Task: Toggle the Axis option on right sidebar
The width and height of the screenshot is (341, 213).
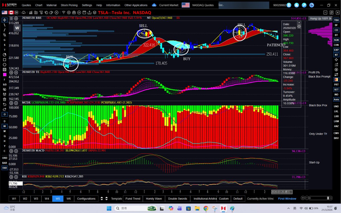Action: (x=336, y=99)
